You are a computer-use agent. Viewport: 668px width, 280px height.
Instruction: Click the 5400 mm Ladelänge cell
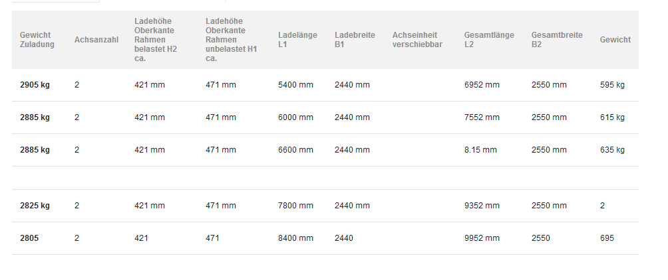[295, 85]
